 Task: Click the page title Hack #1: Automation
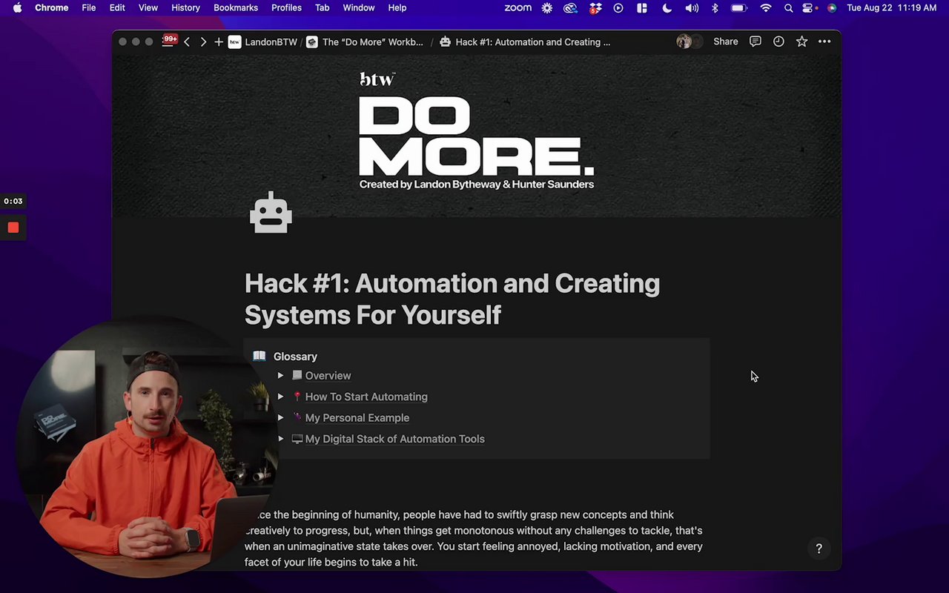coord(452,299)
